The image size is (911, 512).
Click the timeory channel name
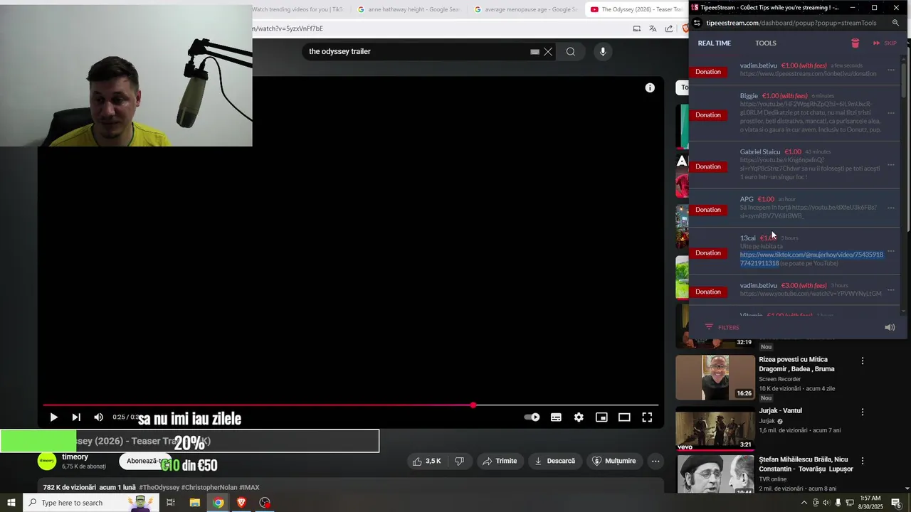coord(75,457)
